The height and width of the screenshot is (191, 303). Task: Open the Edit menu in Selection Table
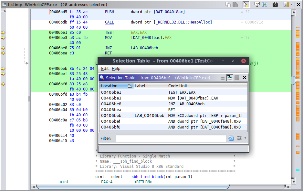[x=105, y=69]
